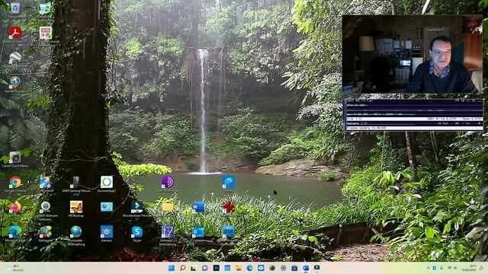Open the white helmet-shaped desktop shortcut
This screenshot has height=274, width=488.
click(x=15, y=58)
